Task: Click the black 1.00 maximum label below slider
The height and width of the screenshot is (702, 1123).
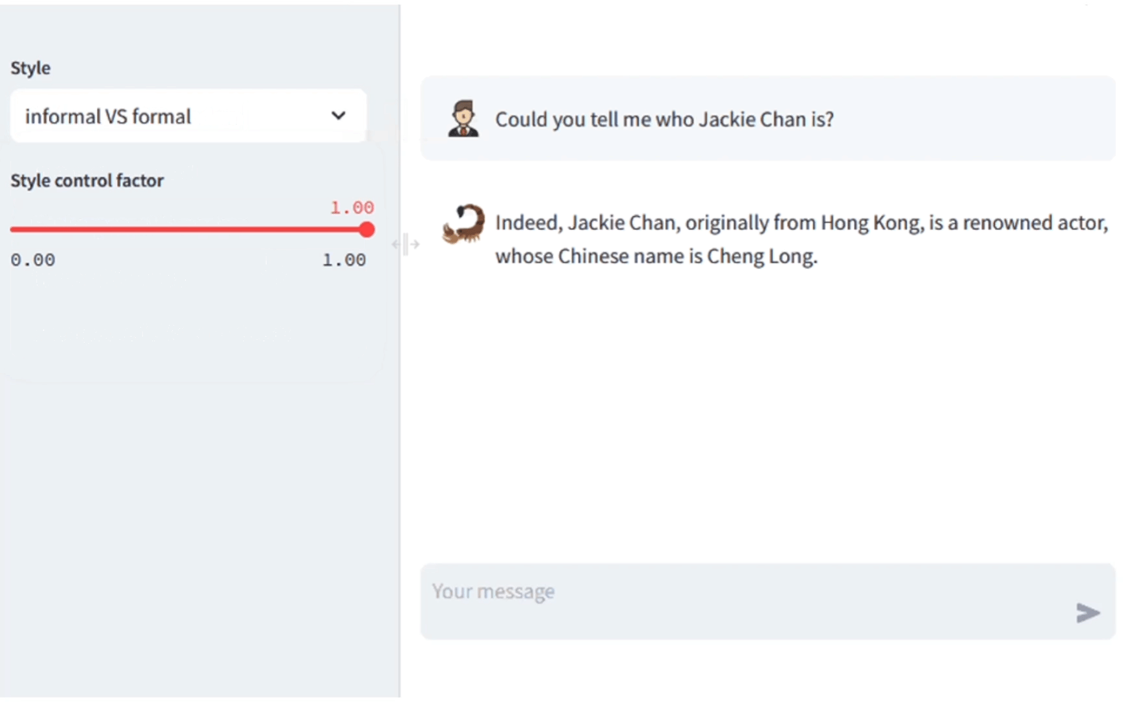Action: (x=344, y=260)
